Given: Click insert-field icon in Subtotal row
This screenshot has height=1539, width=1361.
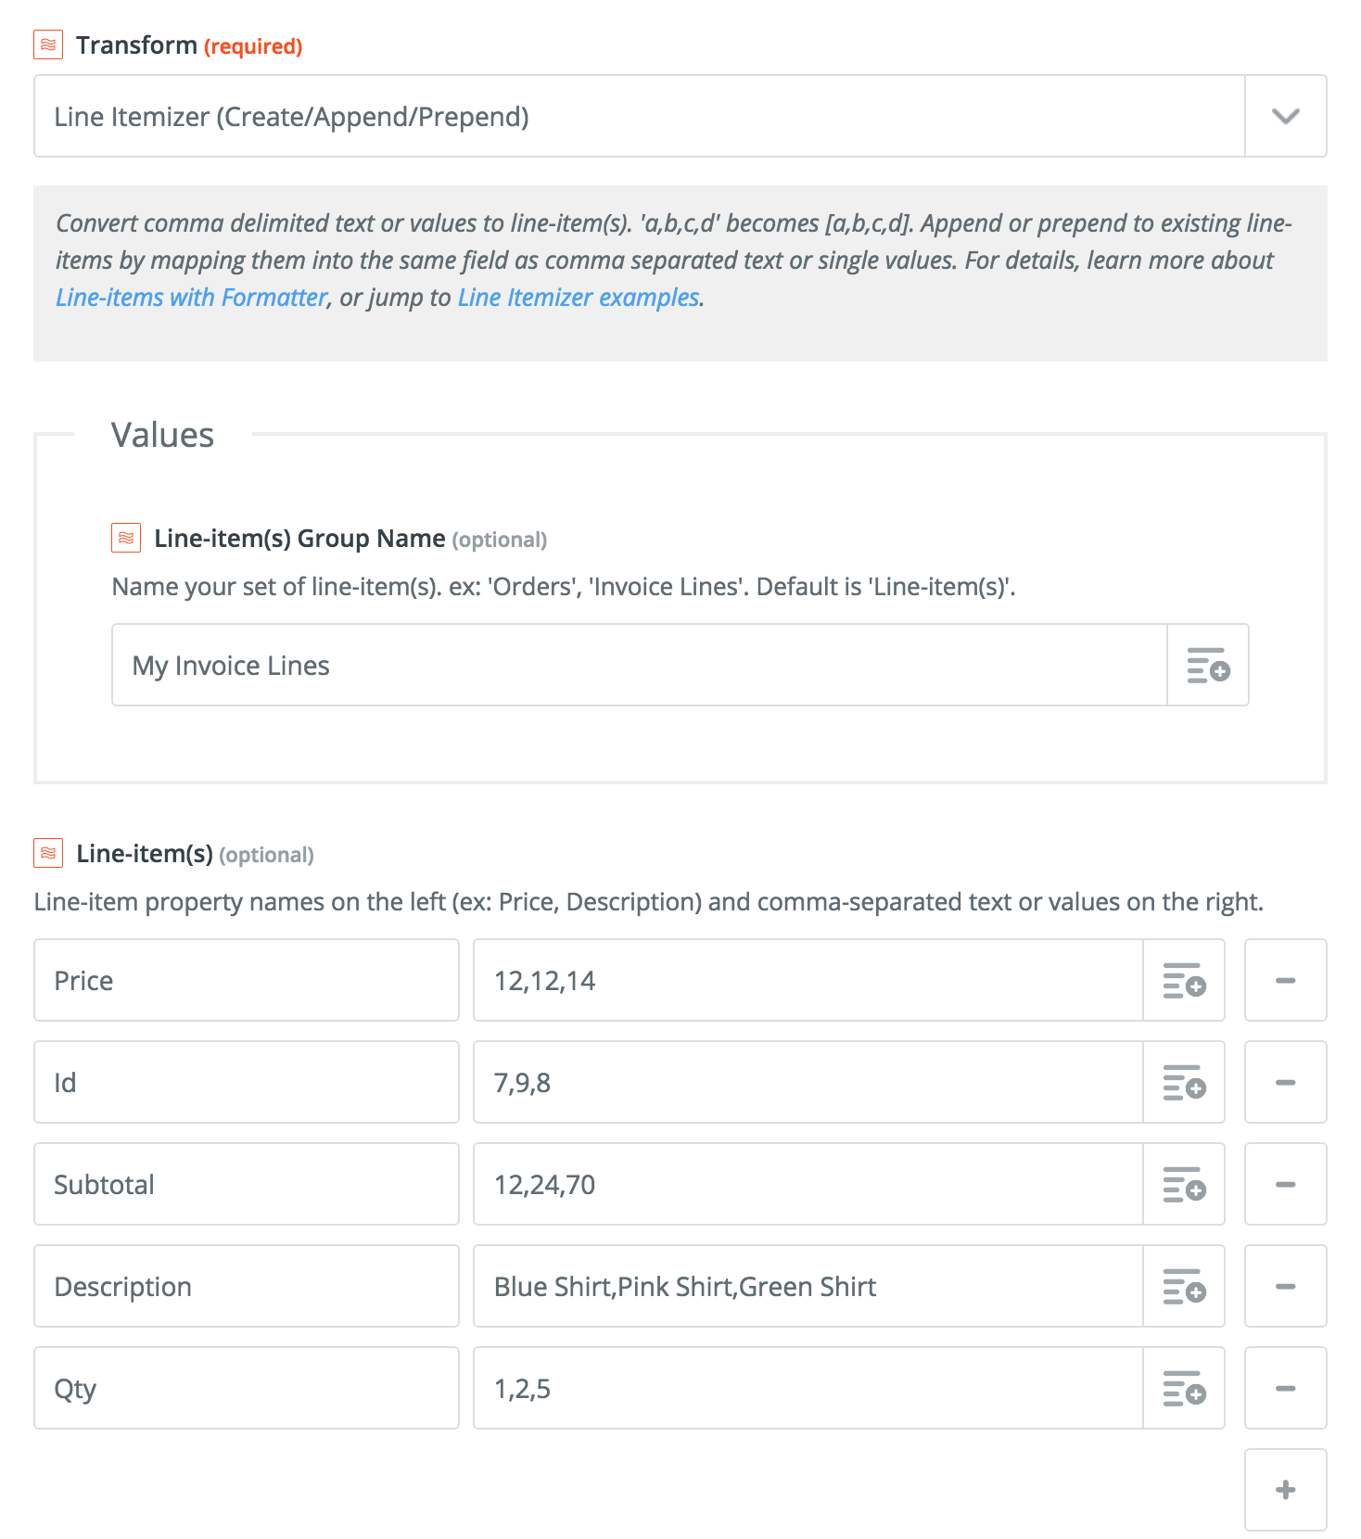Looking at the screenshot, I should tap(1184, 1185).
